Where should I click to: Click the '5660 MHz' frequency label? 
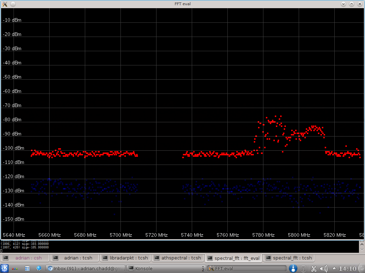pos(50,235)
